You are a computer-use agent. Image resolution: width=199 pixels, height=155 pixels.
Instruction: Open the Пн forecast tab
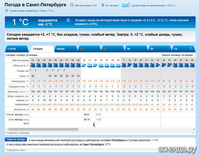point(136,49)
